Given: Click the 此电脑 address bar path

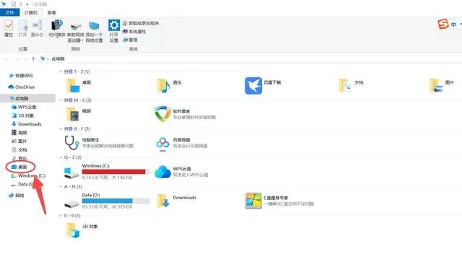Looking at the screenshot, I should click(x=58, y=58).
